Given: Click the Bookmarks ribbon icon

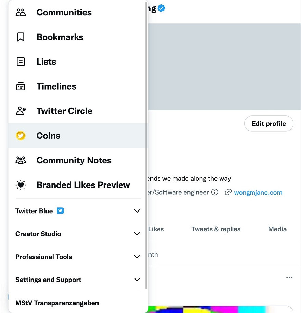Looking at the screenshot, I should pos(21,37).
